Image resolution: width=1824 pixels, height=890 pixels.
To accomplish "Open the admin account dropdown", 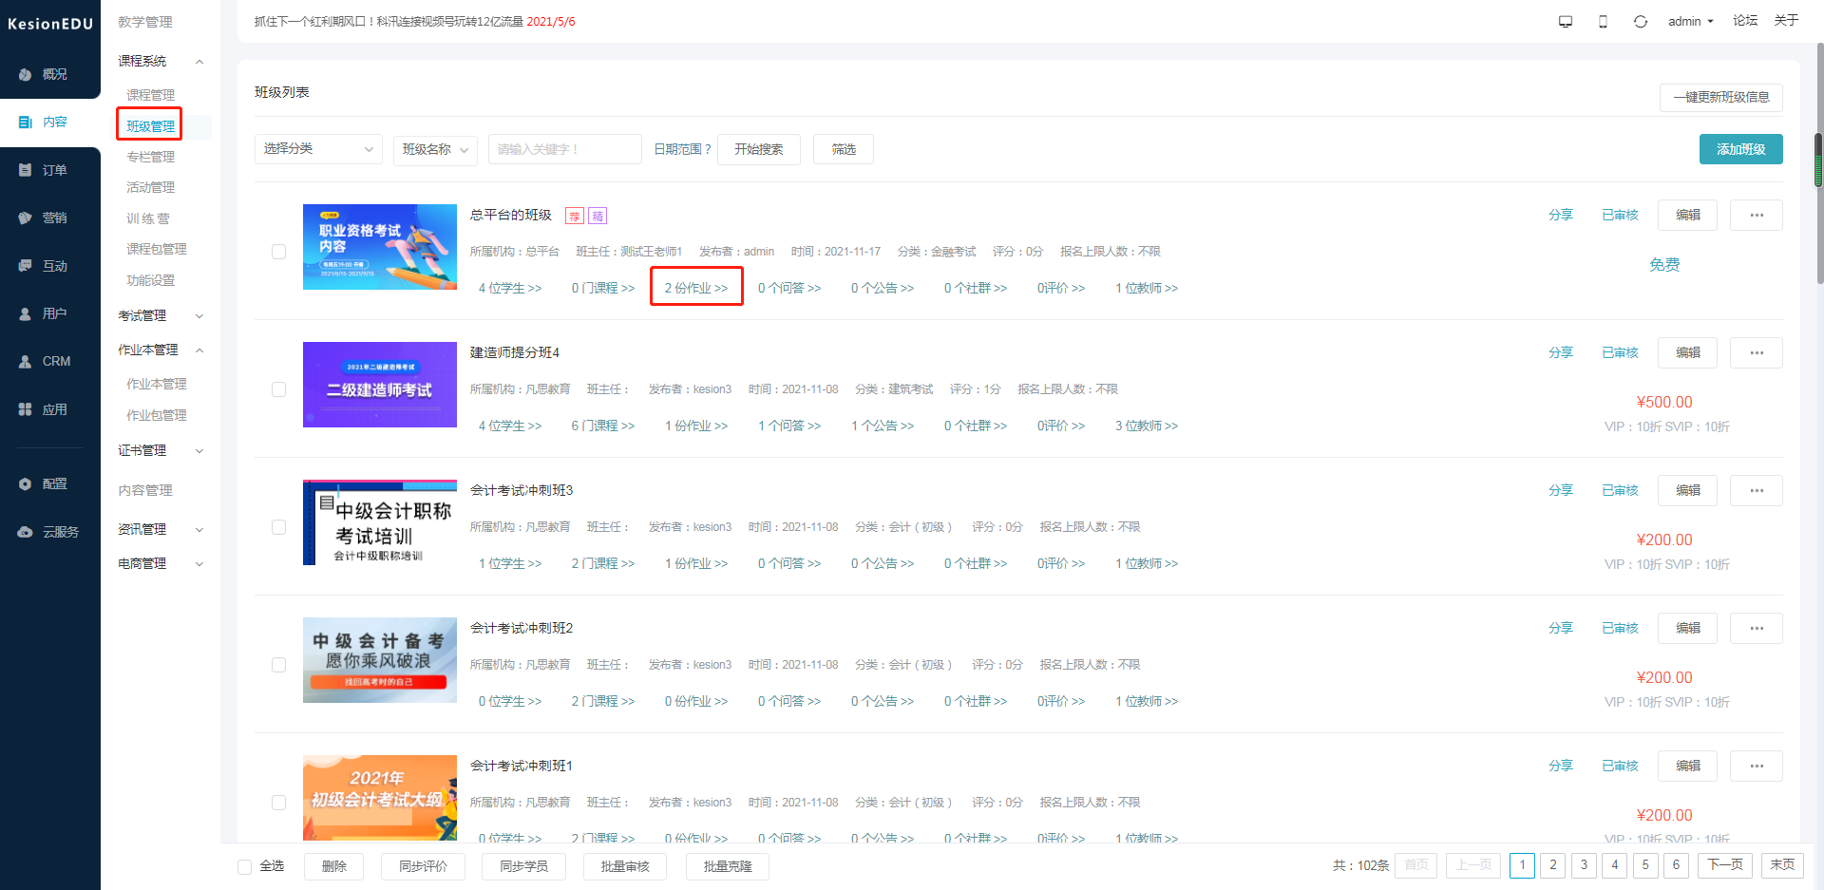I will 1691,21.
